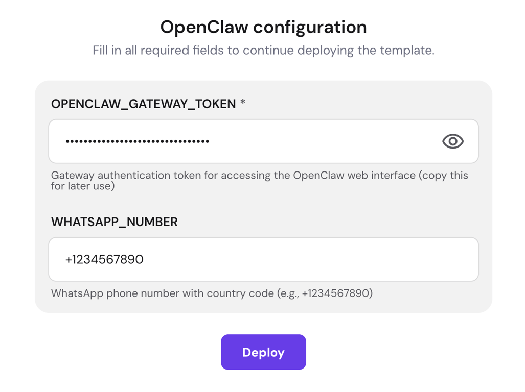Image resolution: width=525 pixels, height=392 pixels.
Task: Click the required asterisk next to the token label
Action: point(242,104)
